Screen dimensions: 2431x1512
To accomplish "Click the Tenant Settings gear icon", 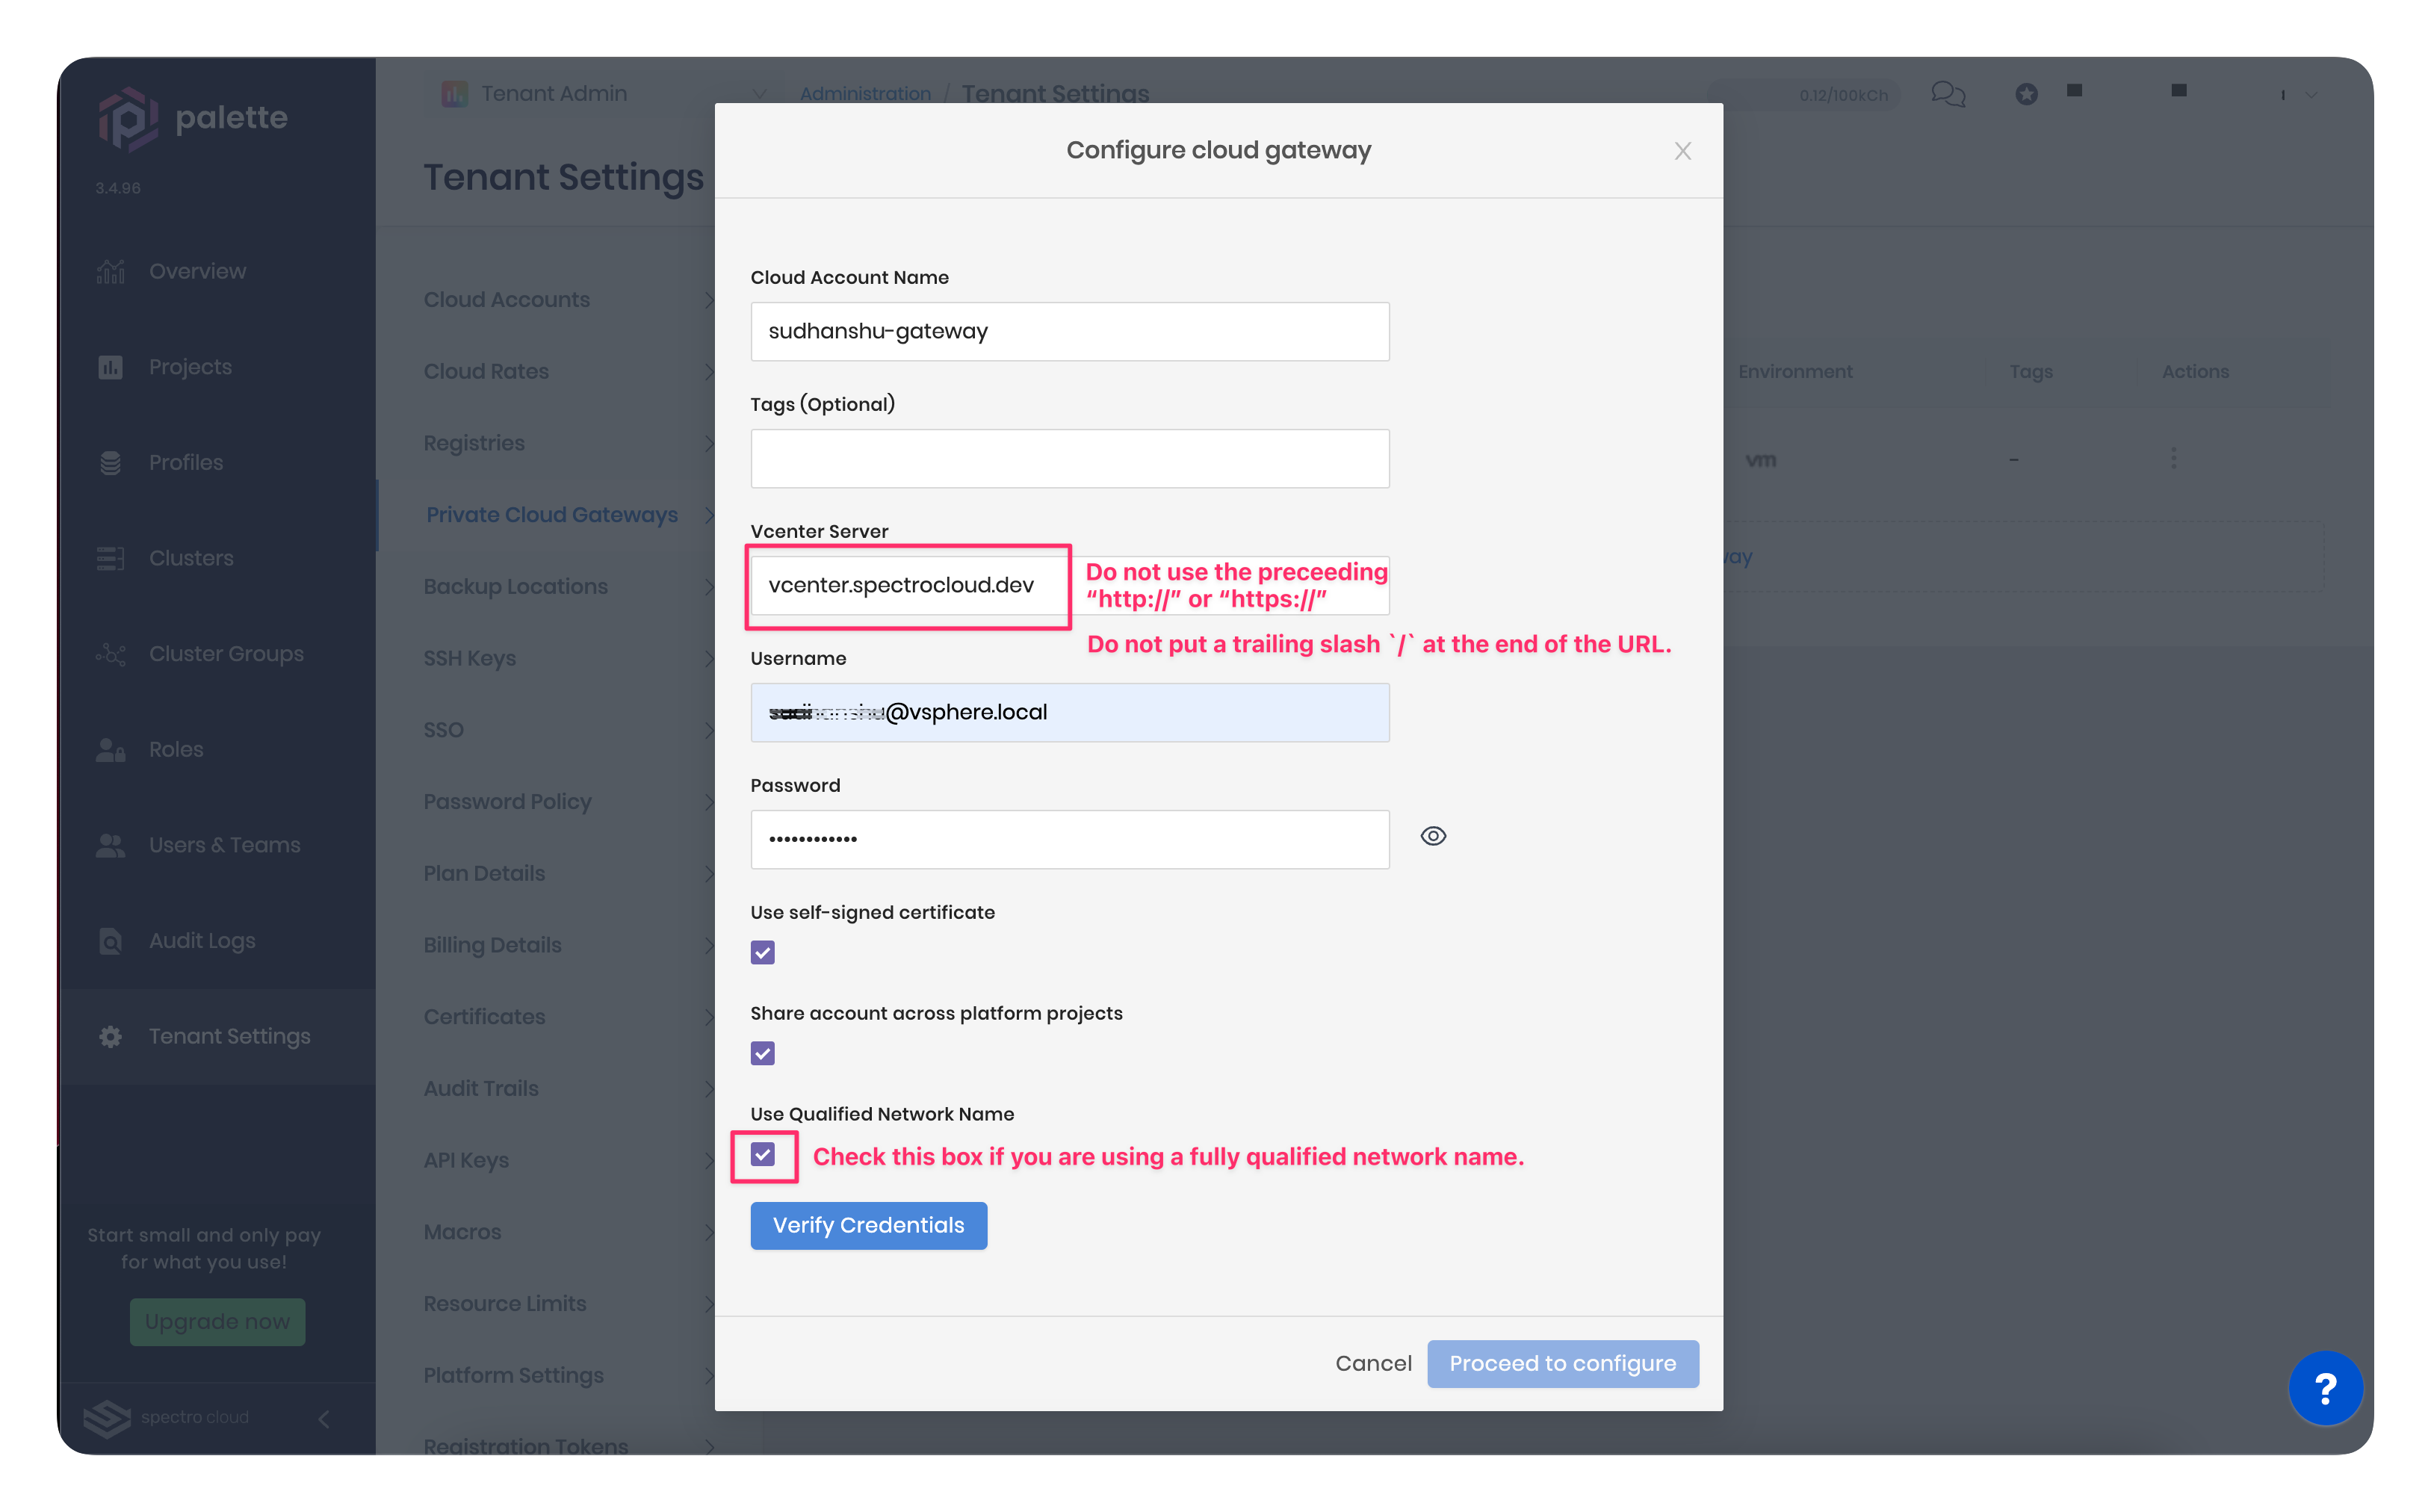I will [110, 1036].
